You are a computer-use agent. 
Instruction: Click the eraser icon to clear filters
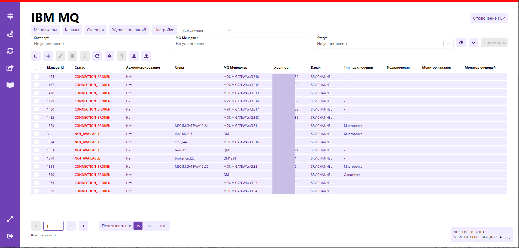(x=461, y=42)
